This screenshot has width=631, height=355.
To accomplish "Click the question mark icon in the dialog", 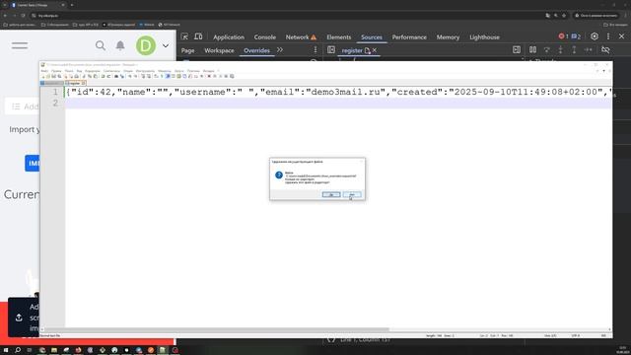I will pyautogui.click(x=278, y=176).
